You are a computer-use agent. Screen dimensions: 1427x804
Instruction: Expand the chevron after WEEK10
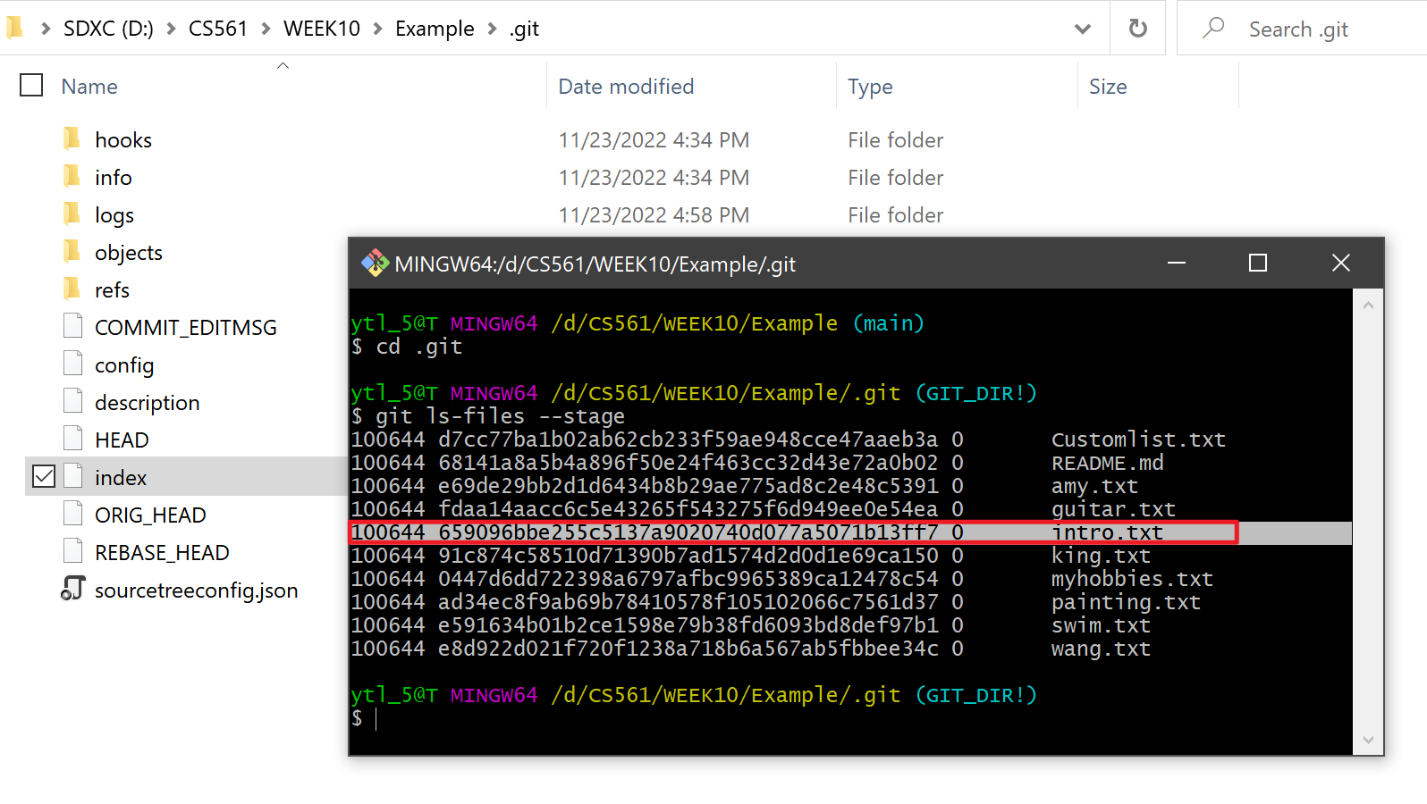[377, 29]
